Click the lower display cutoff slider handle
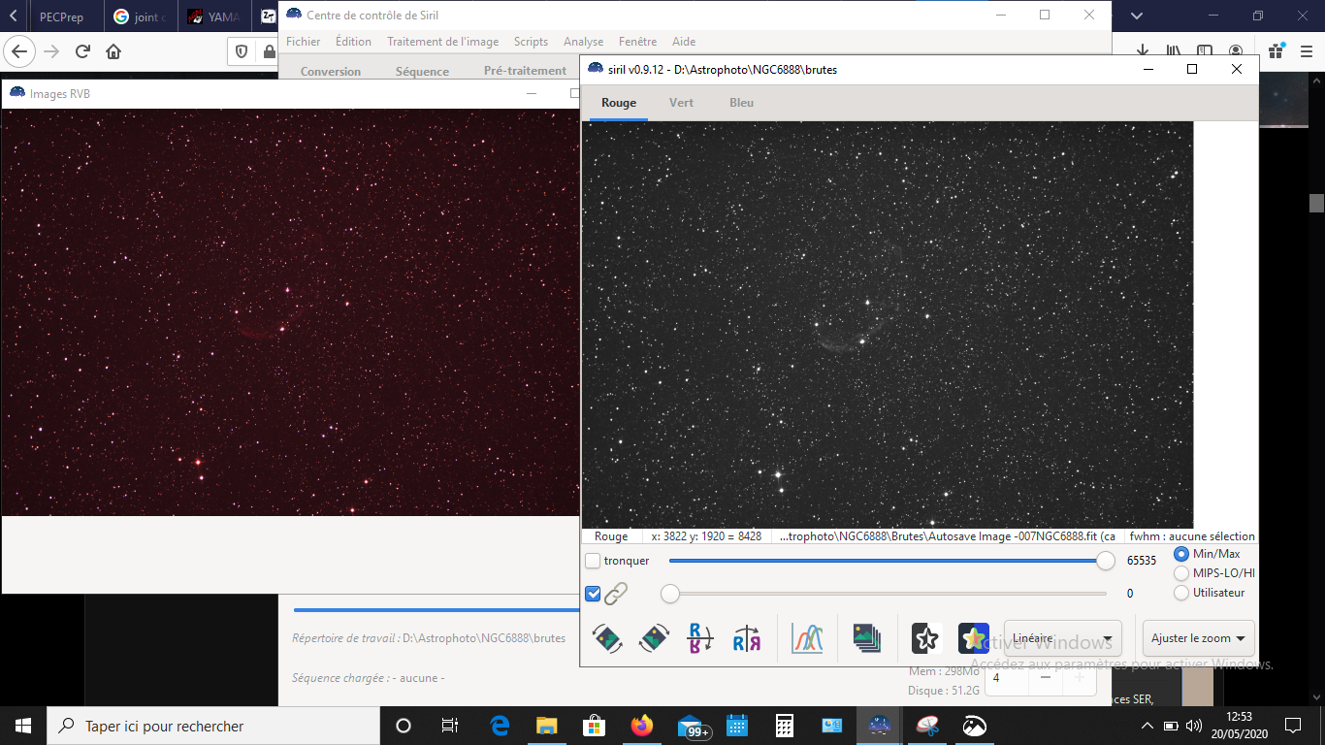This screenshot has width=1325, height=745. (669, 594)
